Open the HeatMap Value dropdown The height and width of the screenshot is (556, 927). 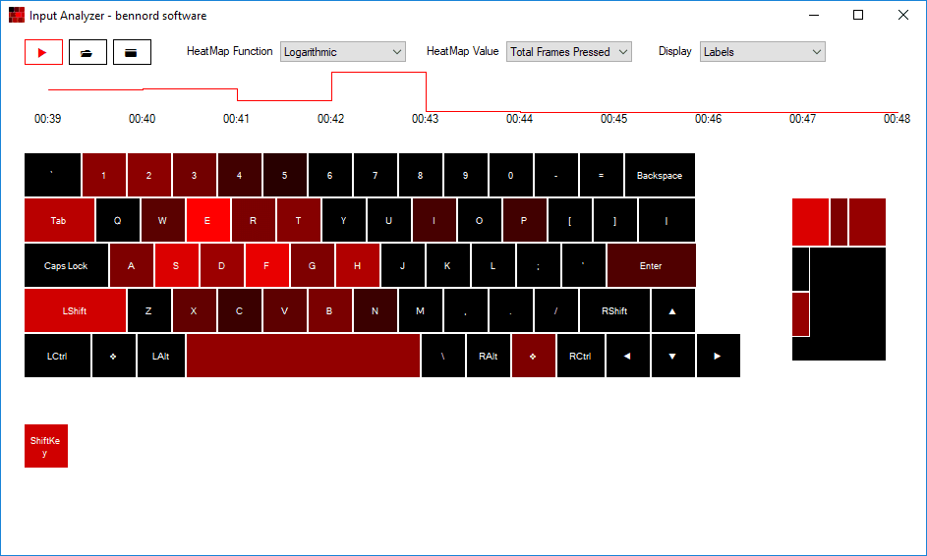click(569, 51)
